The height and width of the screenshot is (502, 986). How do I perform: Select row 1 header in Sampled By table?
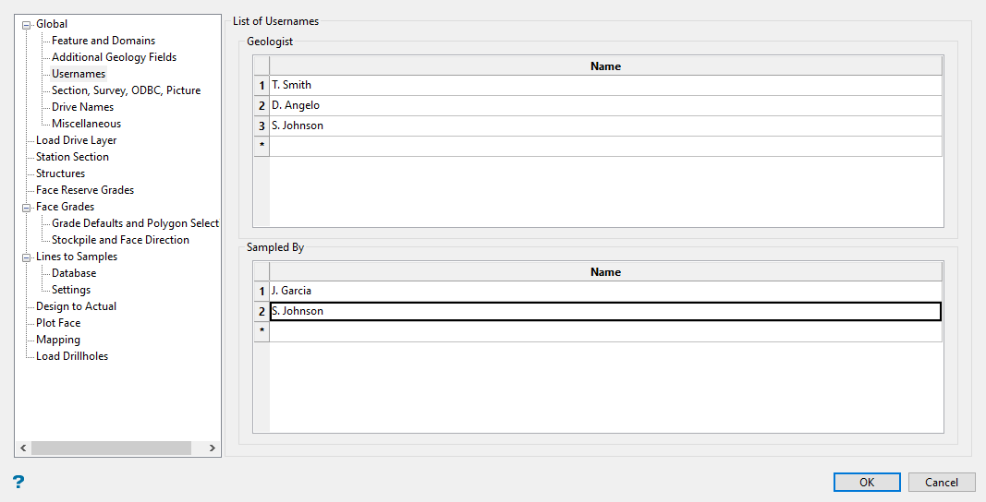coord(262,292)
